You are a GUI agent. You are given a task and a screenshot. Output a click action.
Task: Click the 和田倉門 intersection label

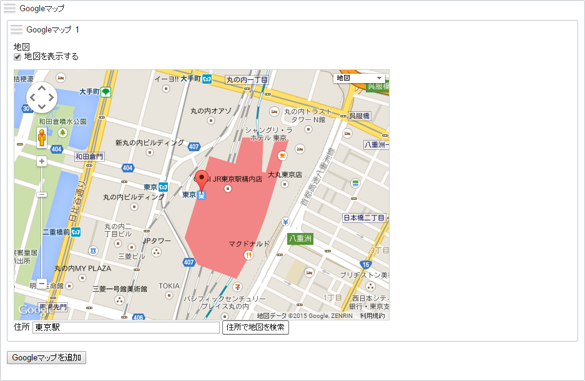pyautogui.click(x=89, y=156)
